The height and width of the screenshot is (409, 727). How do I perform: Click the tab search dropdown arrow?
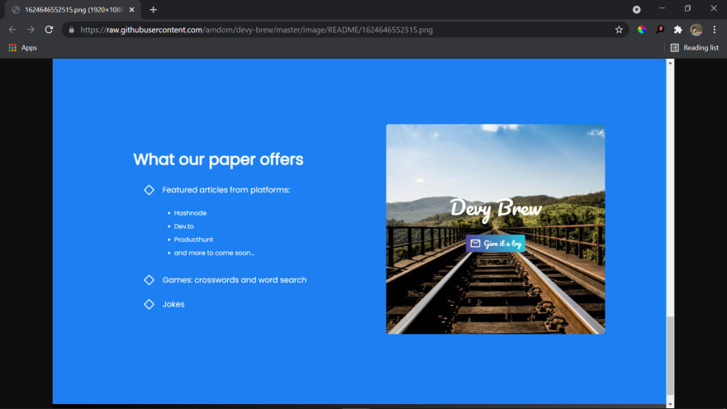(637, 9)
